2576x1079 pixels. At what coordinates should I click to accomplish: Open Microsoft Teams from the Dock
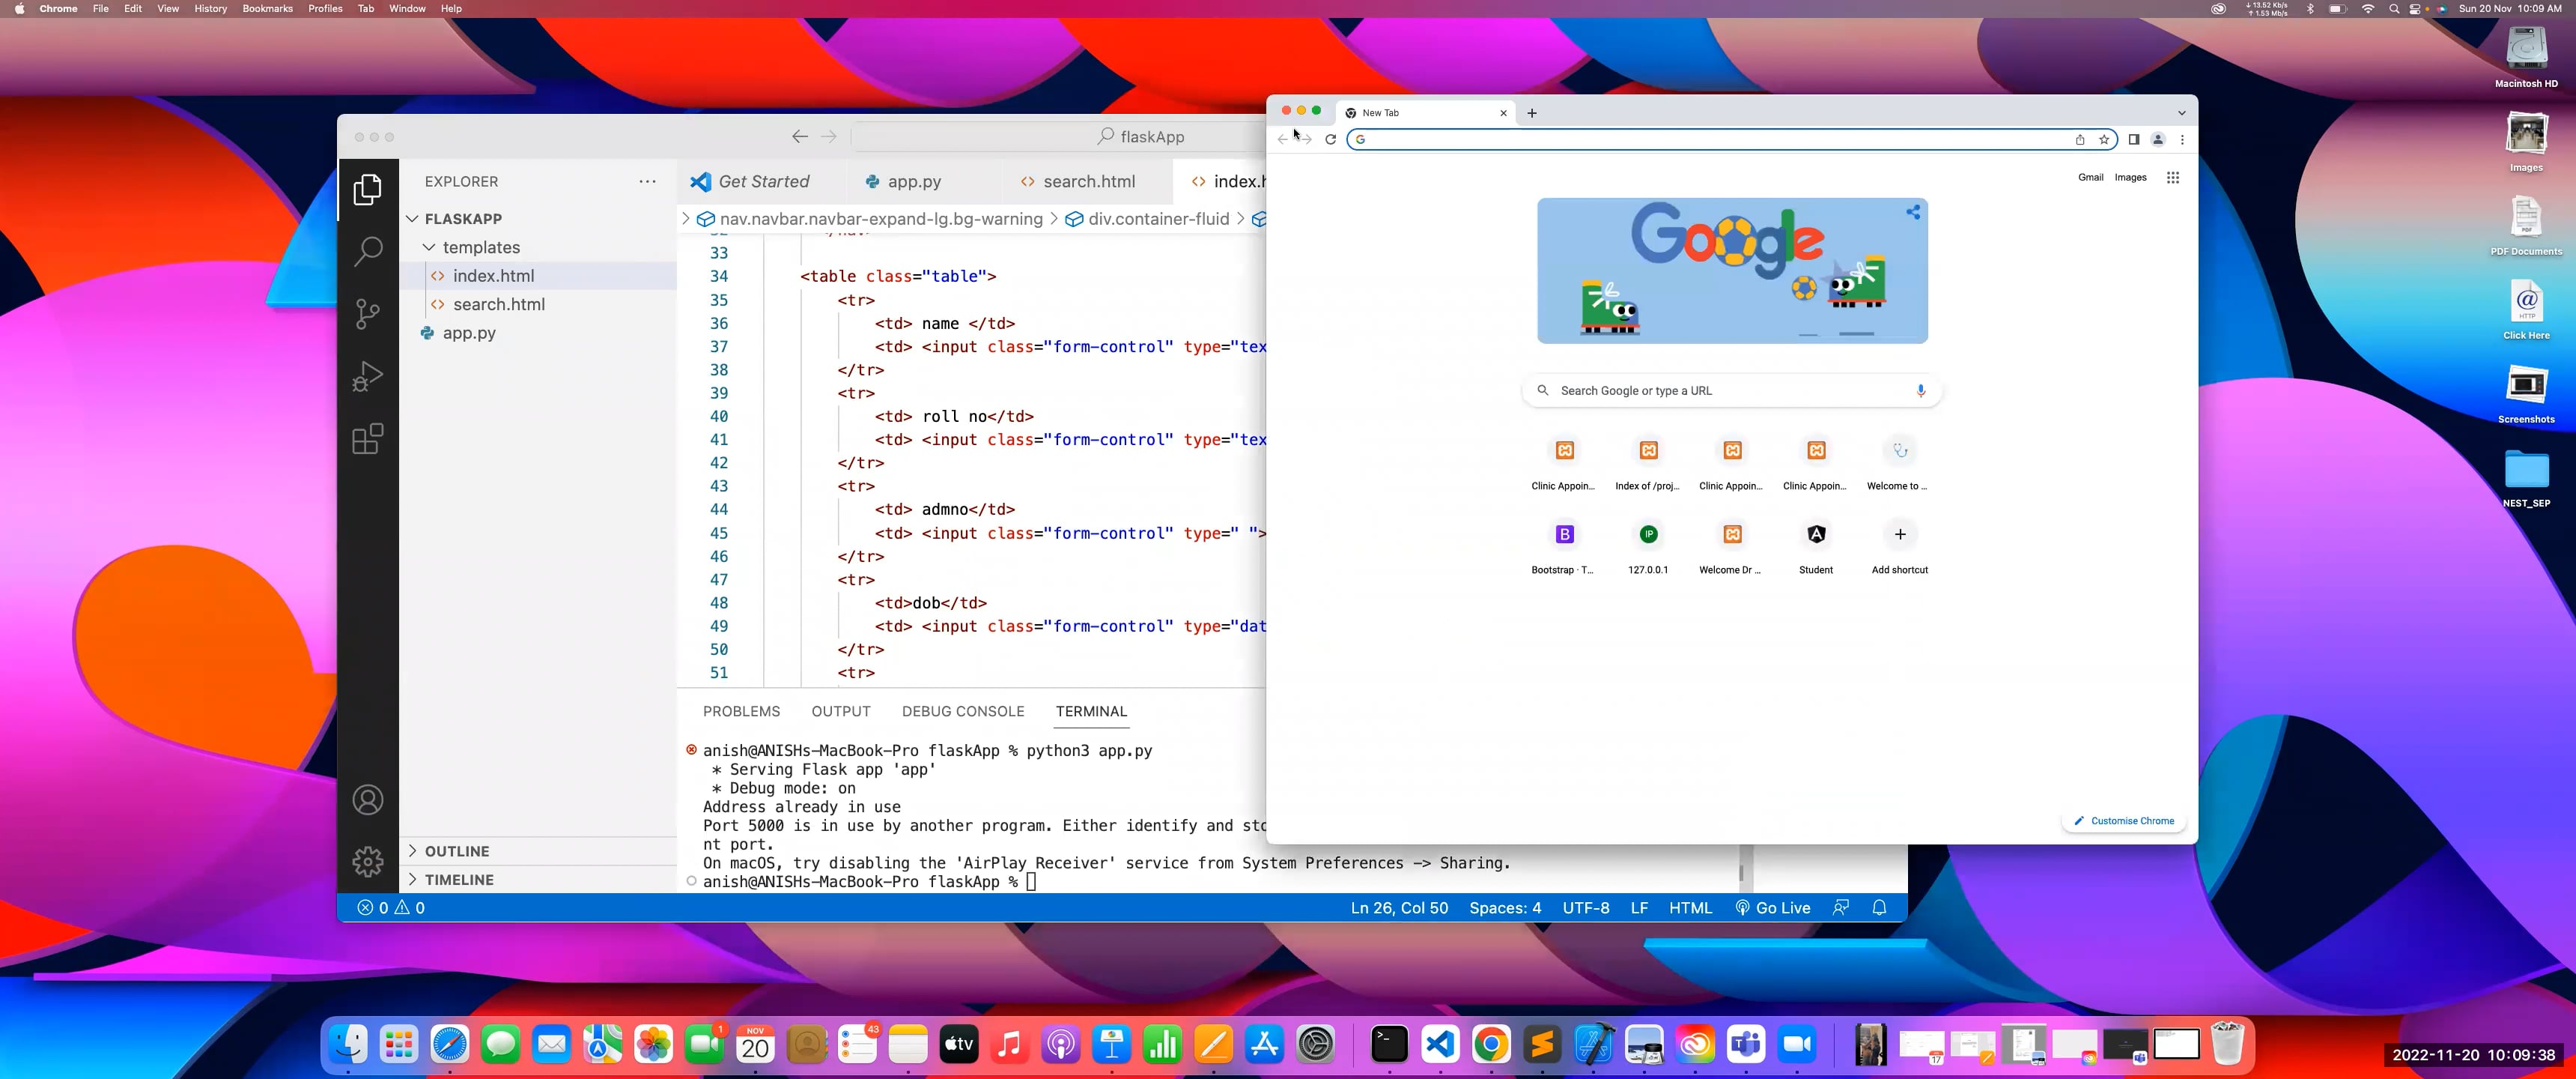(1746, 1045)
